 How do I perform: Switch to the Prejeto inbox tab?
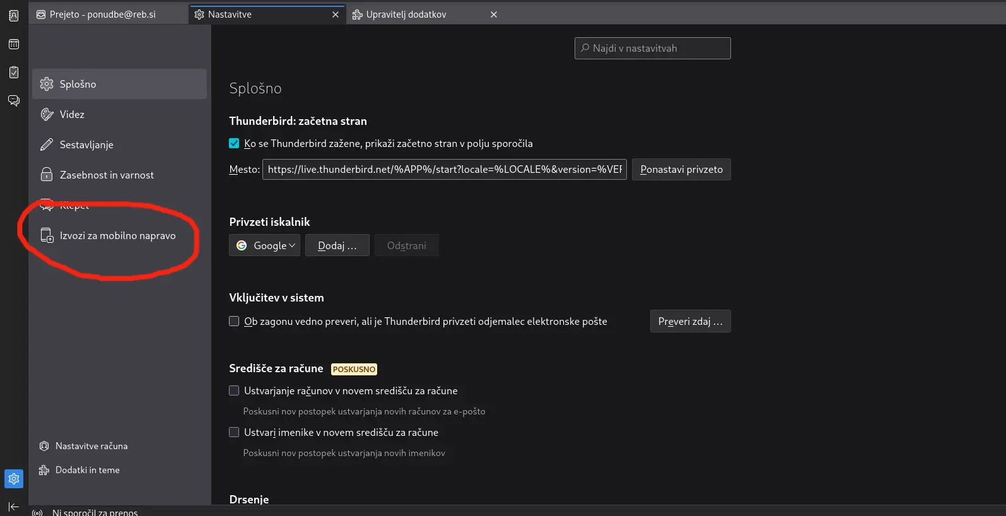(102, 15)
